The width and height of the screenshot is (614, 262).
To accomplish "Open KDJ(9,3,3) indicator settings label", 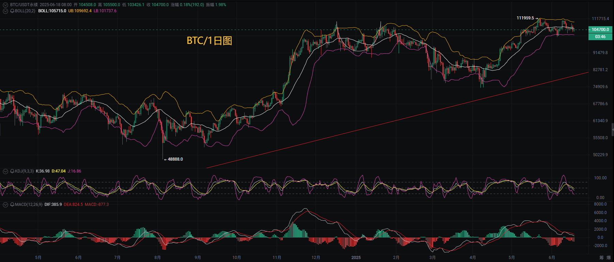I will pyautogui.click(x=24, y=171).
